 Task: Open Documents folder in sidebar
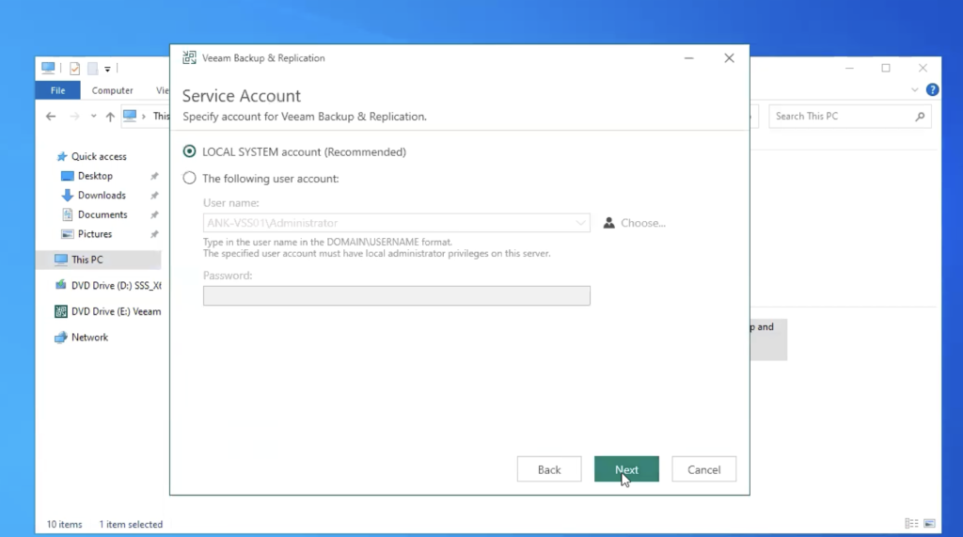pos(95,214)
